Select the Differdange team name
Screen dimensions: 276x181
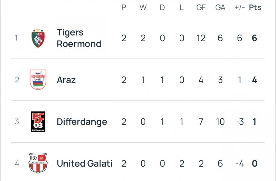tap(82, 122)
